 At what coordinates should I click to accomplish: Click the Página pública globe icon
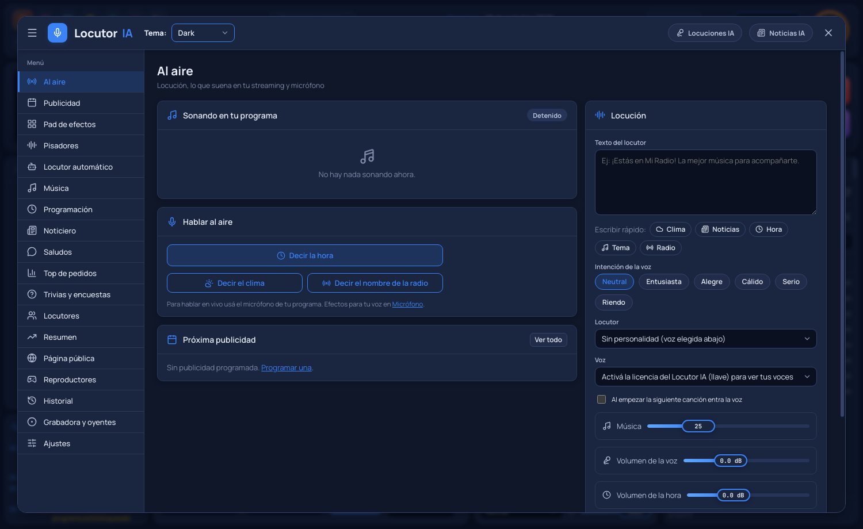point(32,358)
